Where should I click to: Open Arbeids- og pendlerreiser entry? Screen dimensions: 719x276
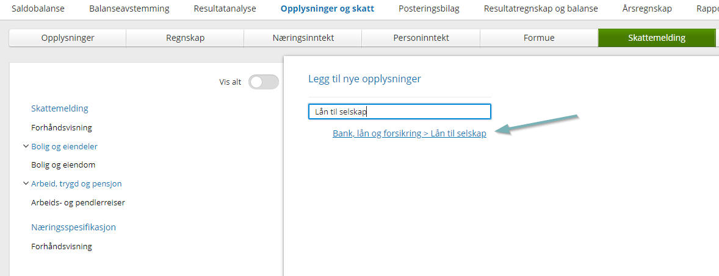point(78,202)
